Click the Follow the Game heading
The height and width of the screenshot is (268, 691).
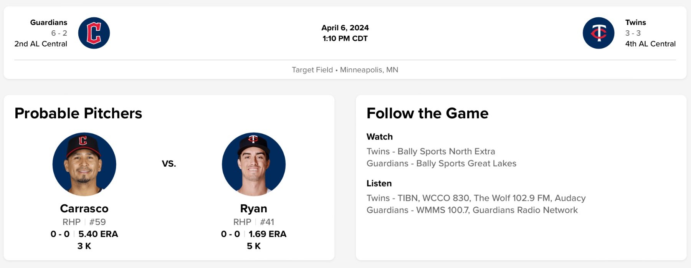click(x=427, y=113)
